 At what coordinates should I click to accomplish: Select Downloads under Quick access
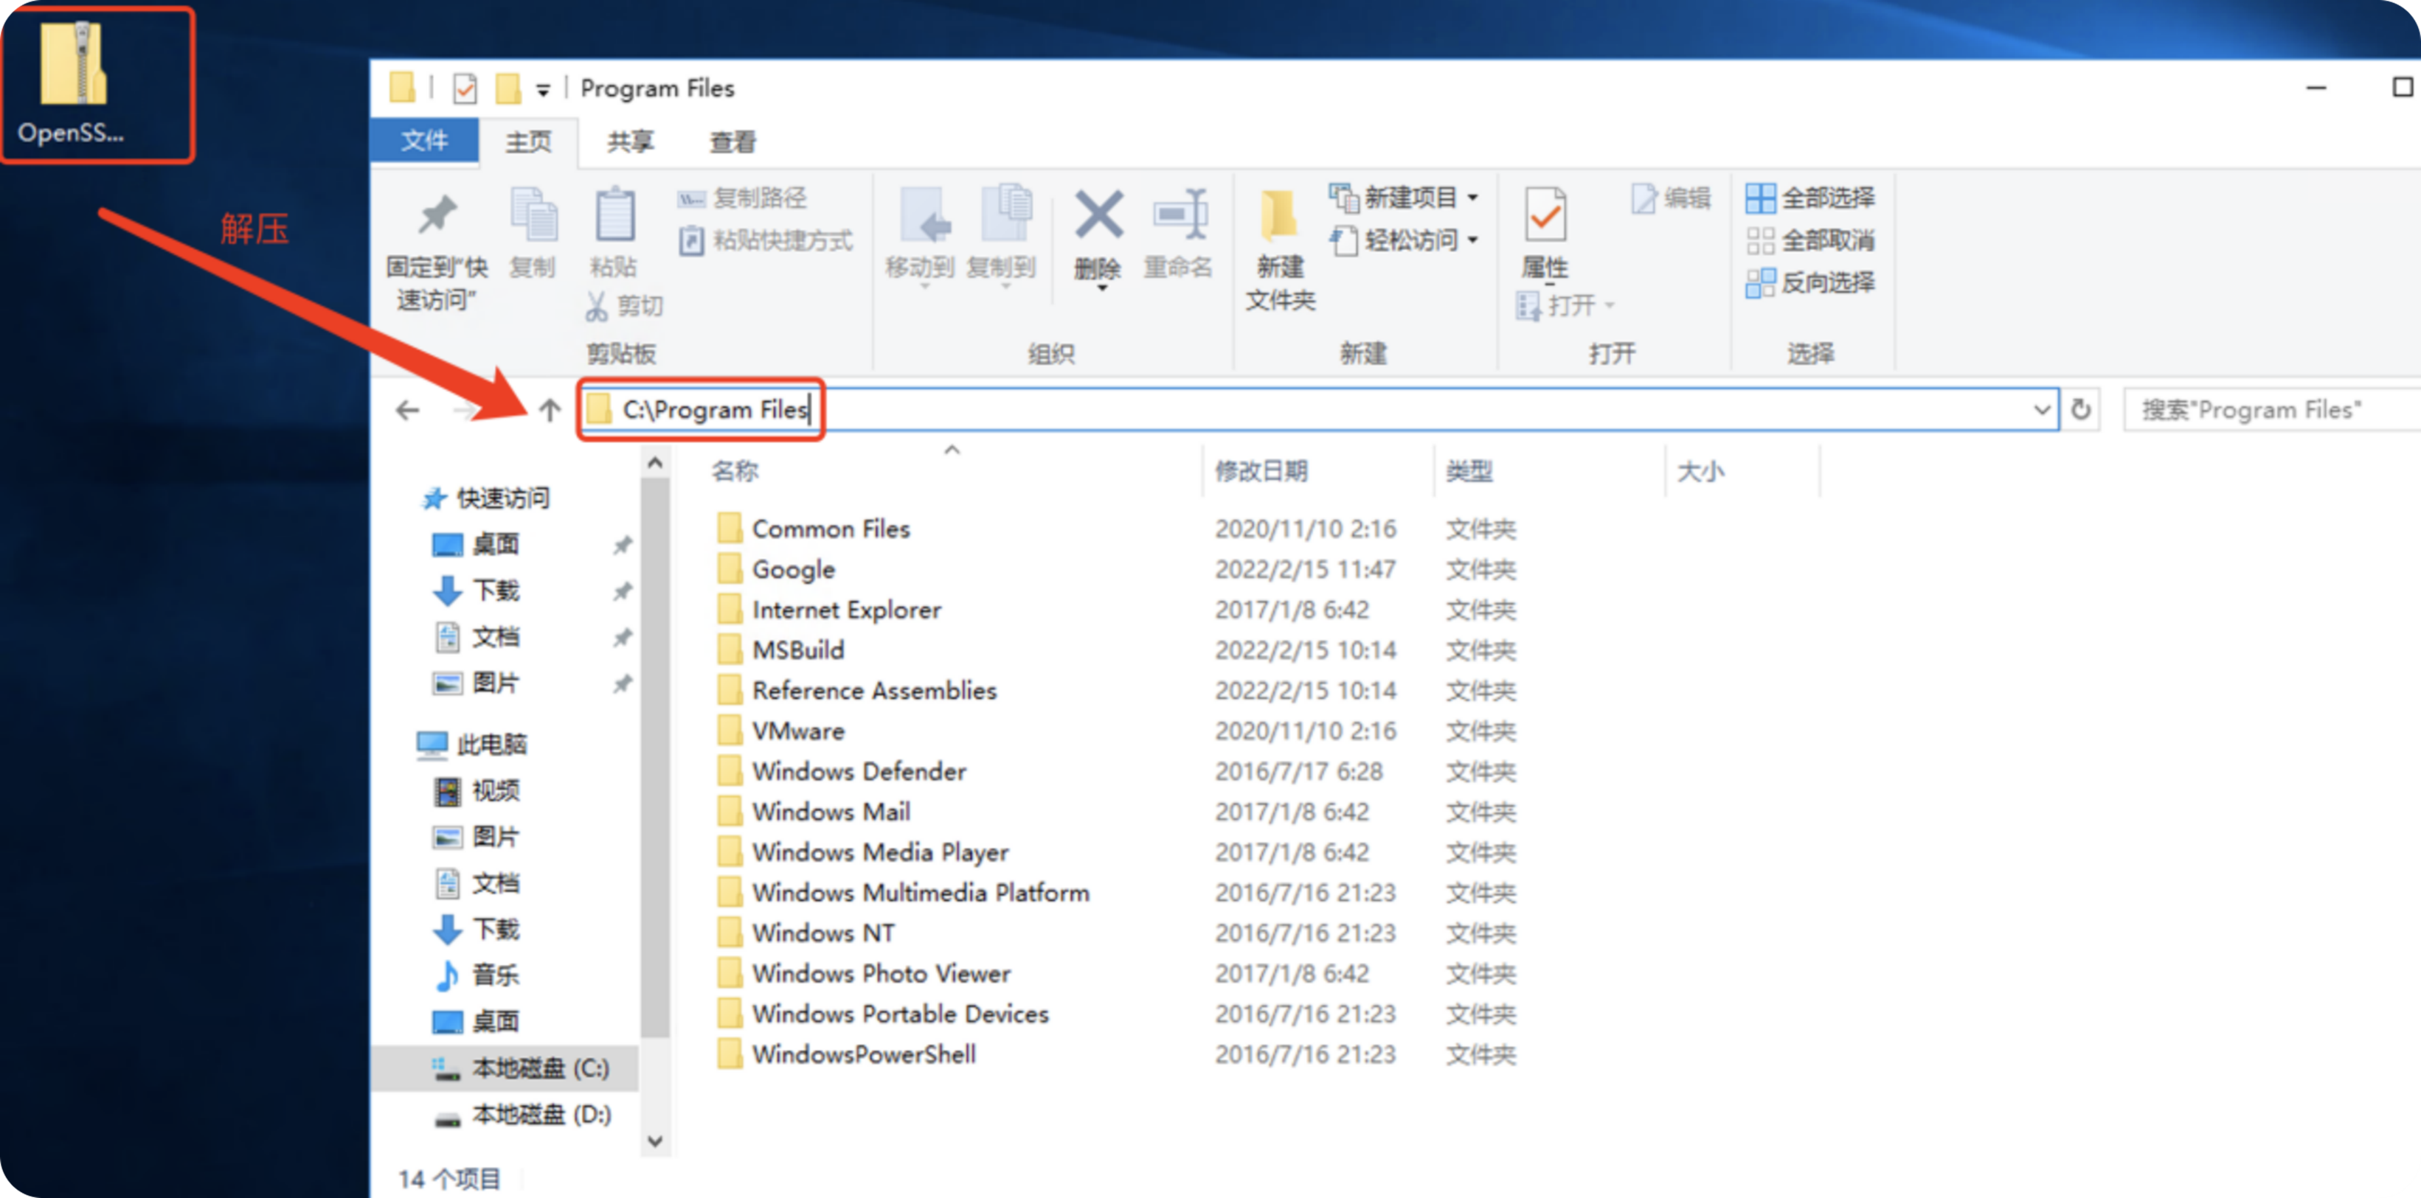coord(477,590)
